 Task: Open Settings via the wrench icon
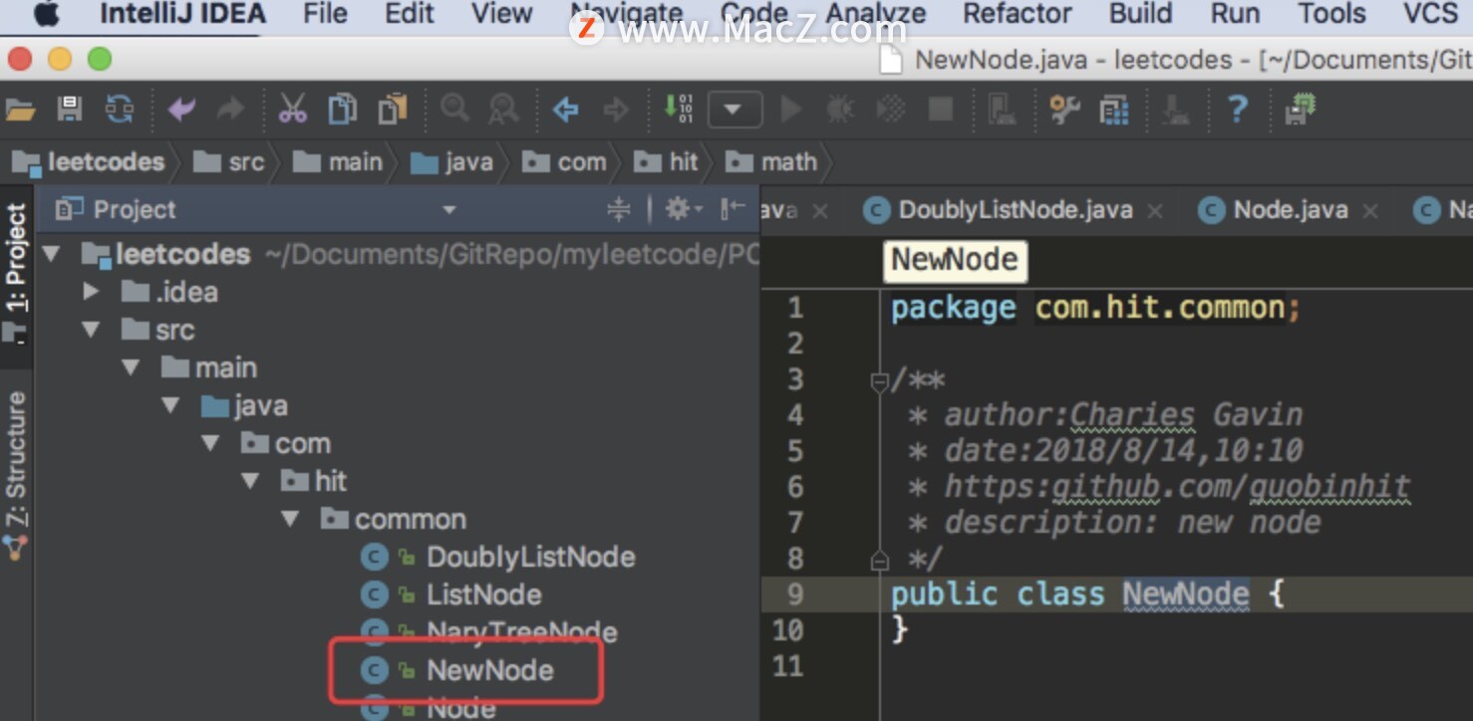(1064, 109)
